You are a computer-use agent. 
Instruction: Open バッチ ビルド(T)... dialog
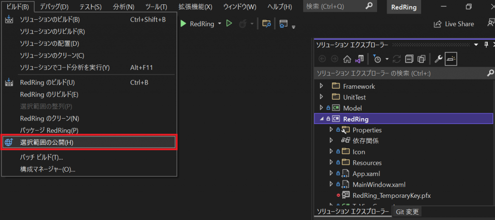[89, 157]
